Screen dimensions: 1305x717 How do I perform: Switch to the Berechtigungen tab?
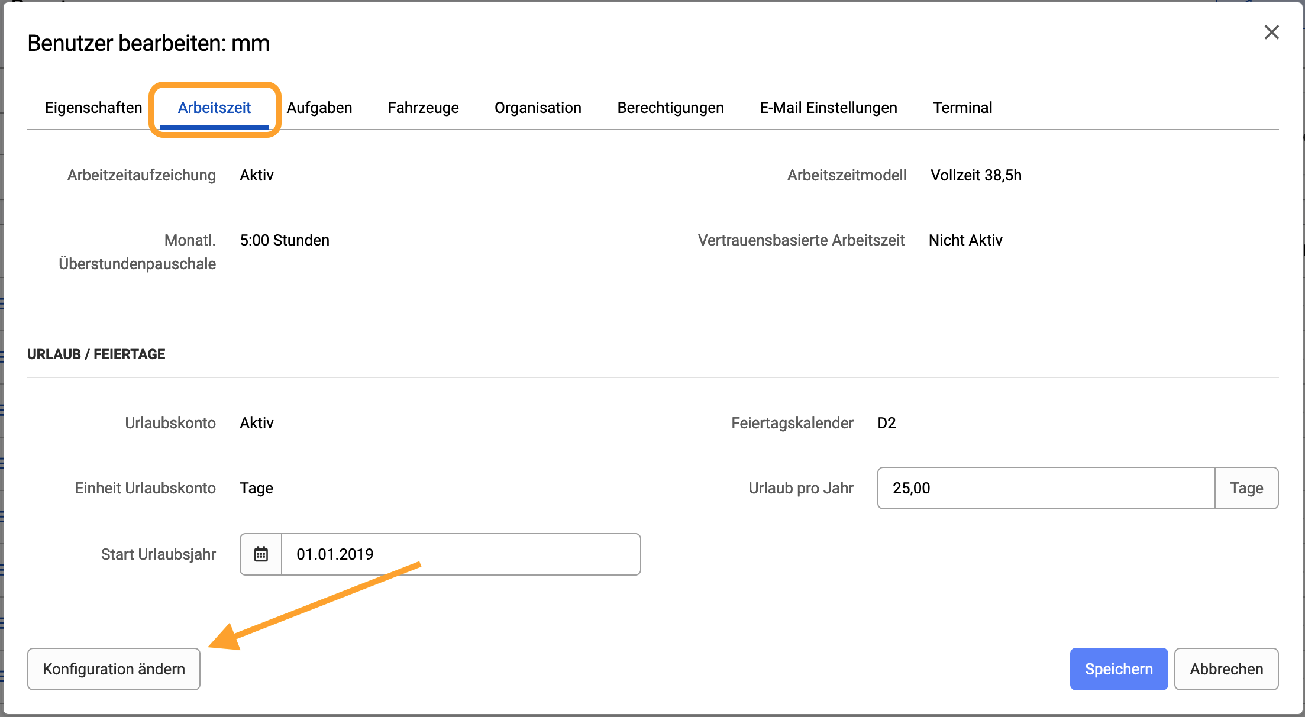[x=670, y=108]
